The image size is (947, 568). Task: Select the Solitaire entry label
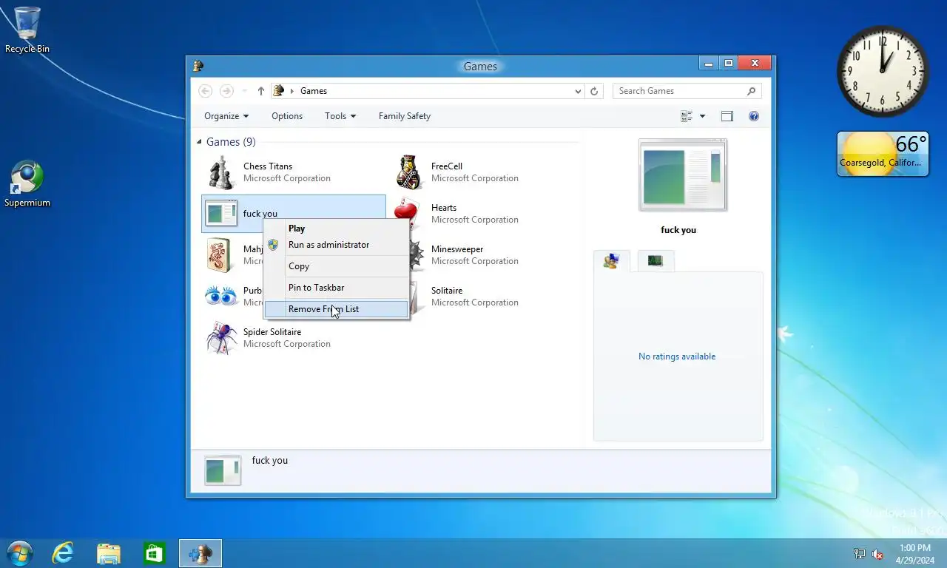pyautogui.click(x=447, y=291)
